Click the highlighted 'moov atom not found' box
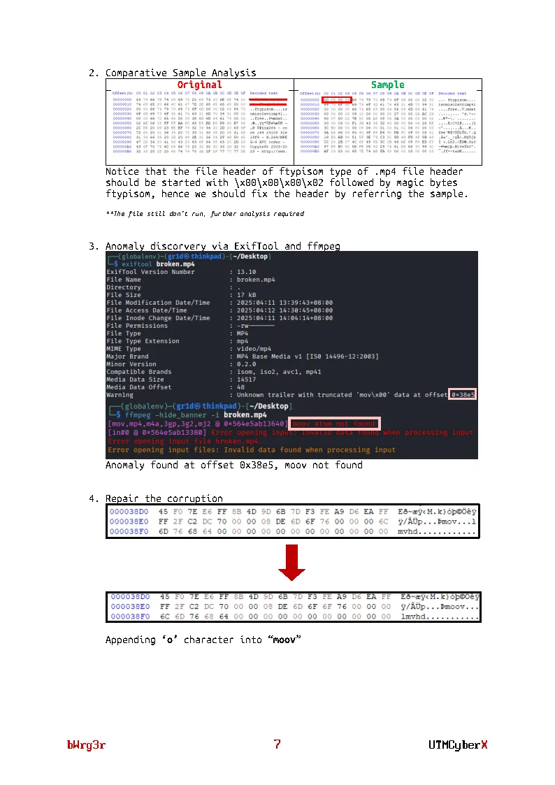 pos(335,424)
